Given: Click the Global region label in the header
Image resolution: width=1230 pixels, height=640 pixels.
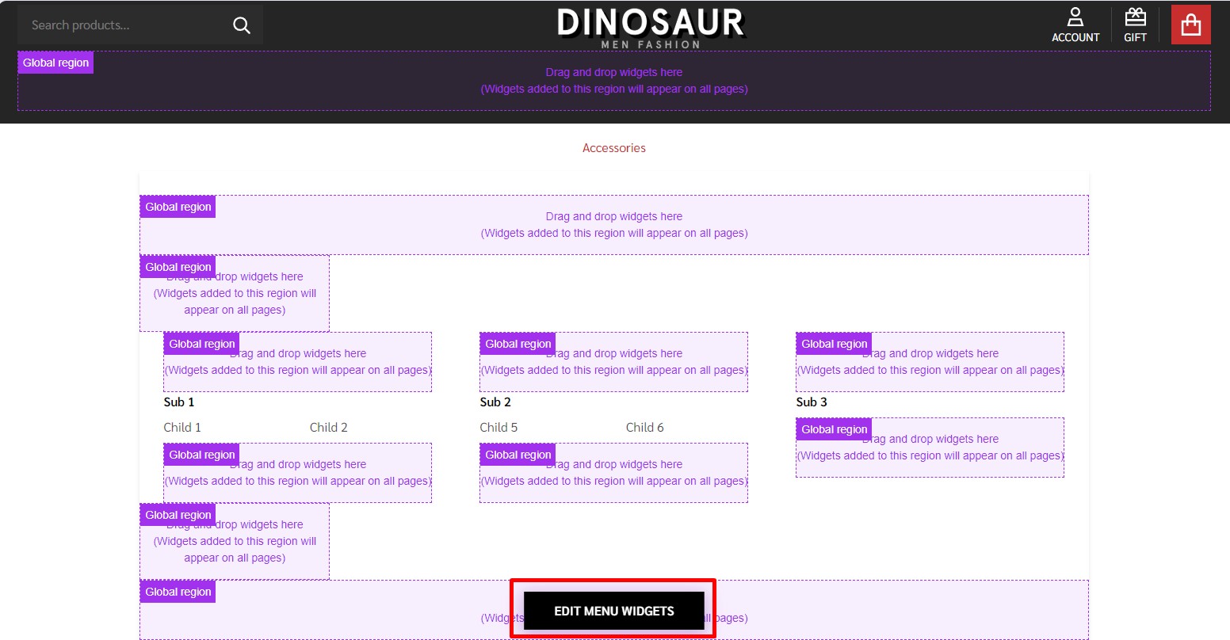Looking at the screenshot, I should point(55,63).
